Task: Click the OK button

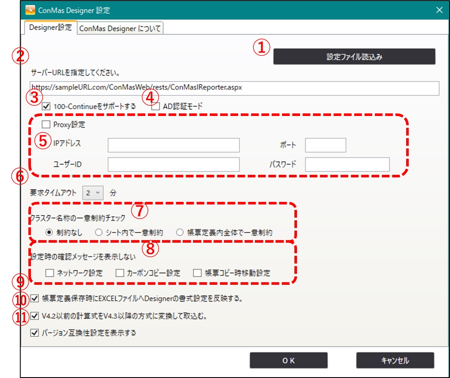Action: [288, 360]
